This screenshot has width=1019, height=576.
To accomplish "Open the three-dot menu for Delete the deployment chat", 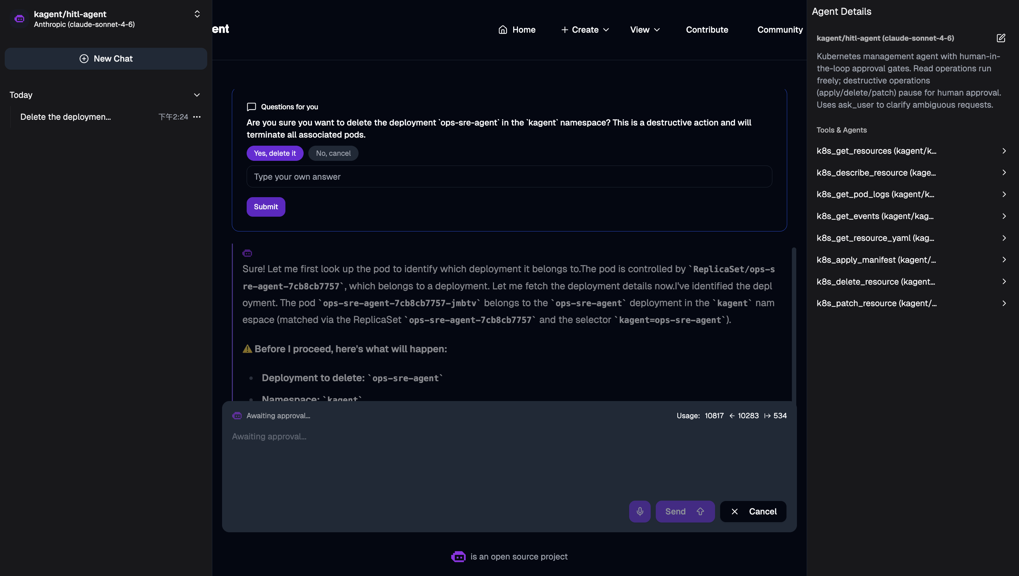I will point(196,117).
